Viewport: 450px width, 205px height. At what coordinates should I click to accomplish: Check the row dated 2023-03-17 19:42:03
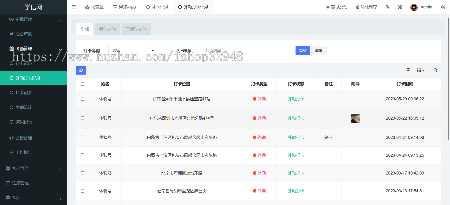[x=82, y=173]
